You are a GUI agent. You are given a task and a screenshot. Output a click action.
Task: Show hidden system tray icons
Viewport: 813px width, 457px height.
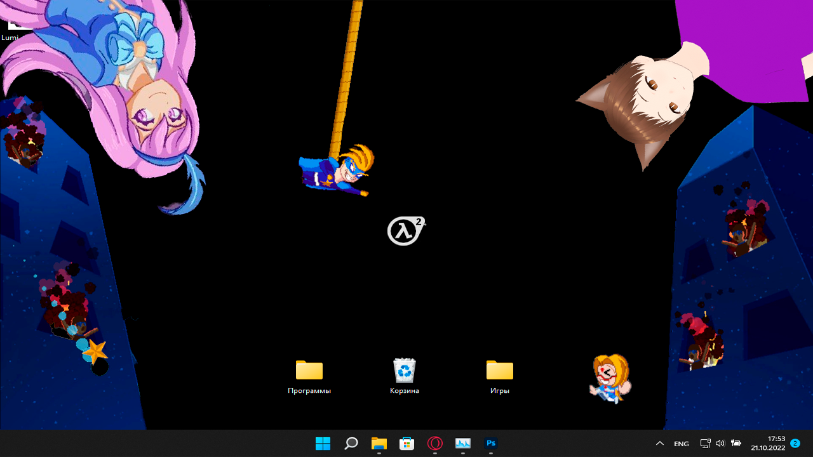(x=660, y=444)
